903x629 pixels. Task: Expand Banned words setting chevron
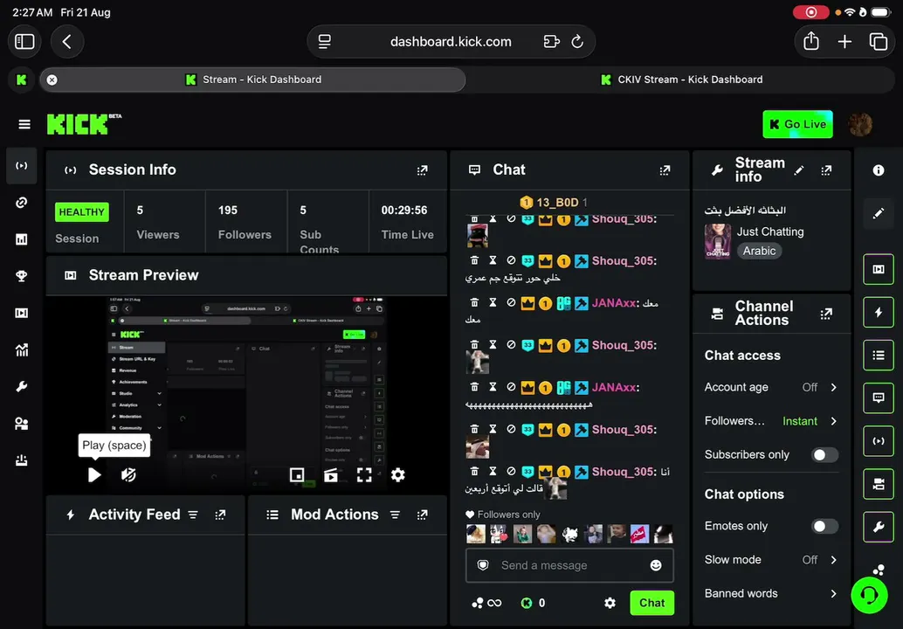click(x=833, y=594)
